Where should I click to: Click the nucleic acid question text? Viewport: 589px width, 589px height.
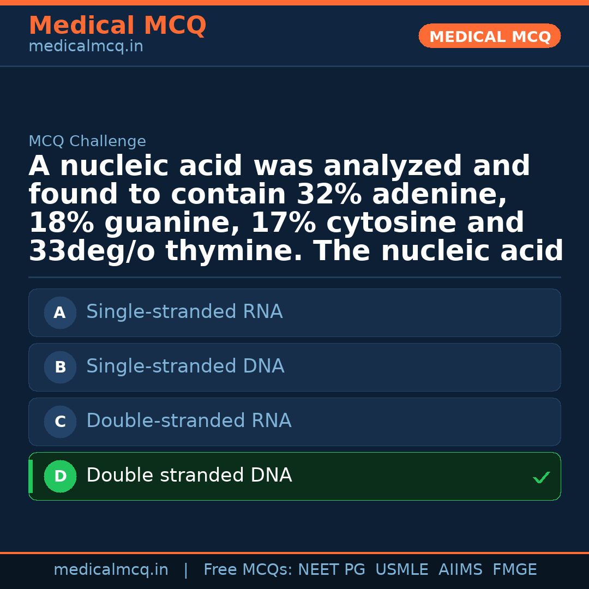tap(294, 209)
